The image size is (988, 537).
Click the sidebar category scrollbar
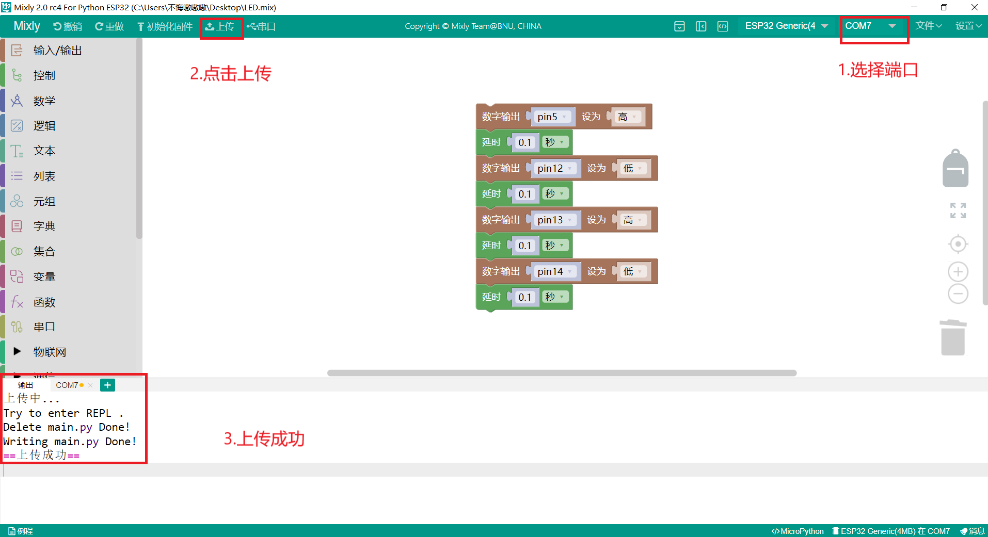(x=139, y=139)
